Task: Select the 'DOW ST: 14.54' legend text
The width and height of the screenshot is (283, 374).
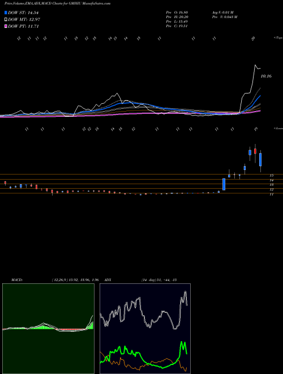Action: pos(23,12)
